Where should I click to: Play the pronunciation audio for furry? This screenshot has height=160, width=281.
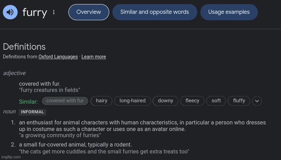coord(10,12)
